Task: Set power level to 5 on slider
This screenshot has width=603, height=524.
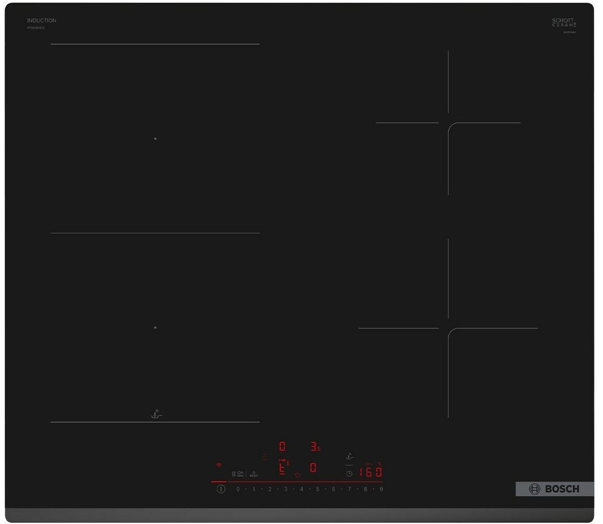Action: [317, 489]
